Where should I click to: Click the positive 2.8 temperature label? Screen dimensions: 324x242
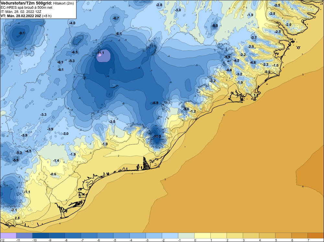pyautogui.click(x=17, y=218)
